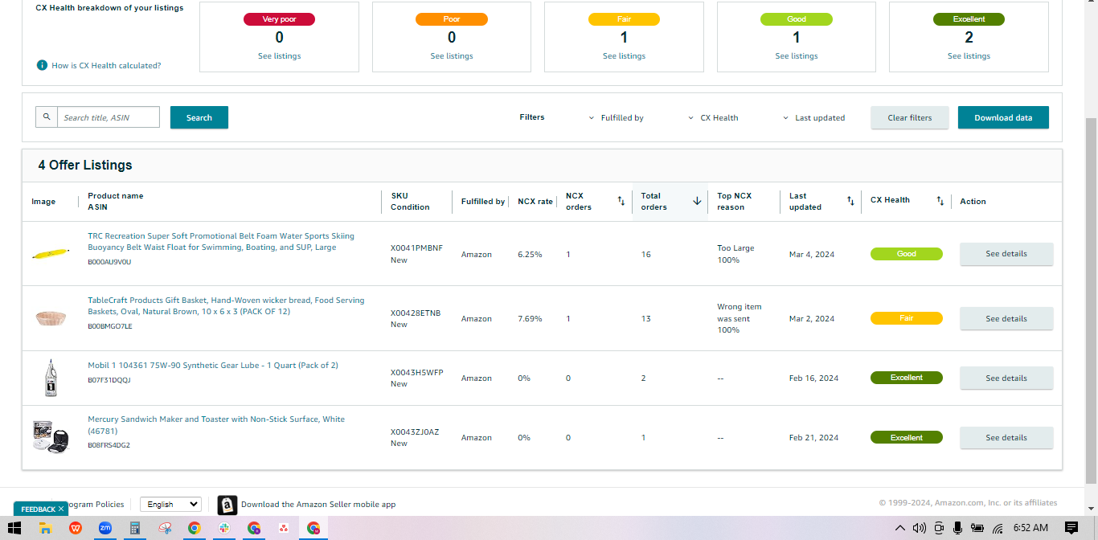The width and height of the screenshot is (1098, 540).
Task: Focus the Search title, ASIN input field
Action: click(x=108, y=117)
